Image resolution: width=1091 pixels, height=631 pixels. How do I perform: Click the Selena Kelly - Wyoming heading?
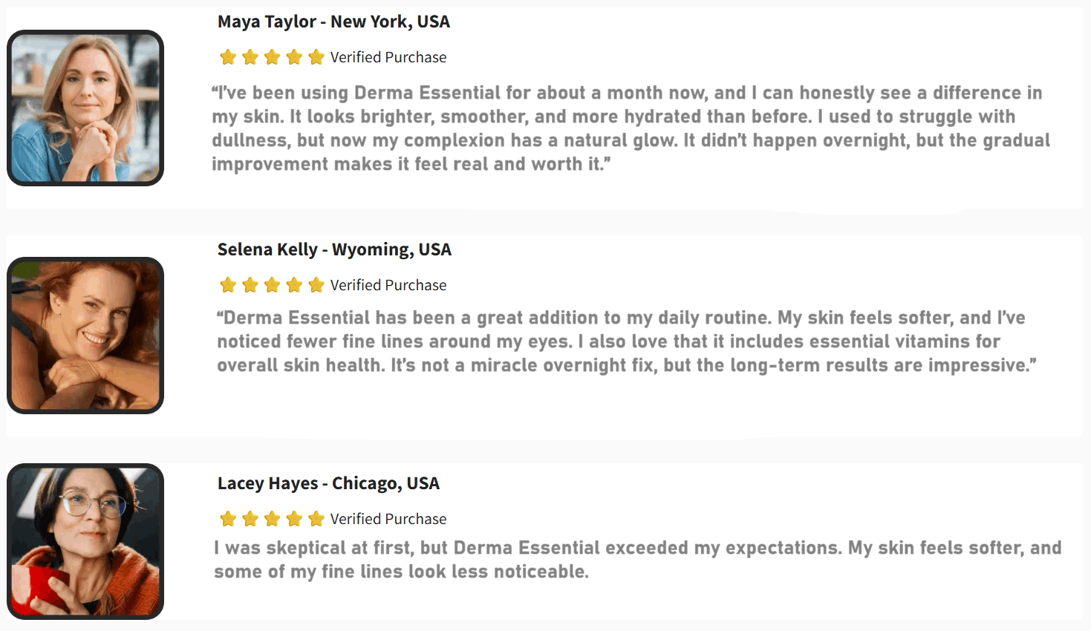(x=334, y=249)
